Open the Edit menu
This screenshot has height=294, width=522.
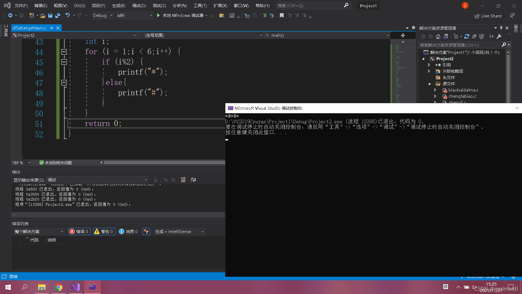coord(41,5)
